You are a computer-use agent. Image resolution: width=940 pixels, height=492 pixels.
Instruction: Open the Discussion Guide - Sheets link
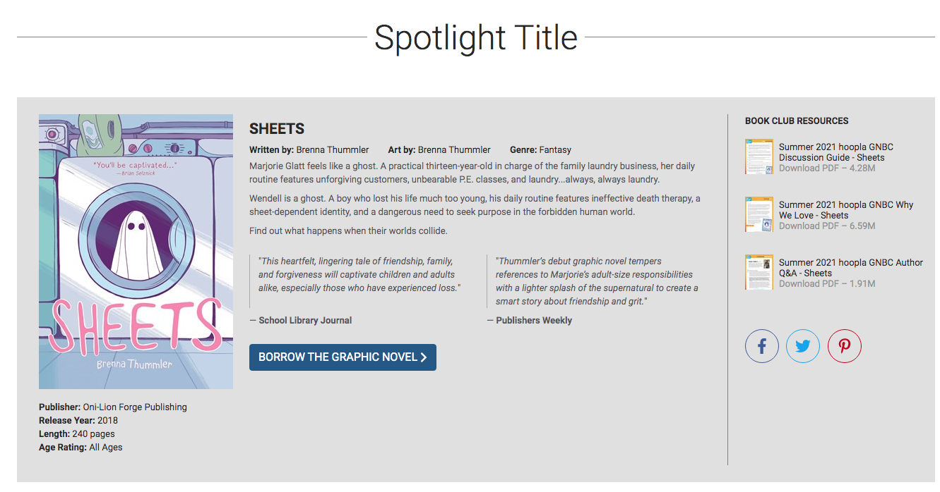835,152
